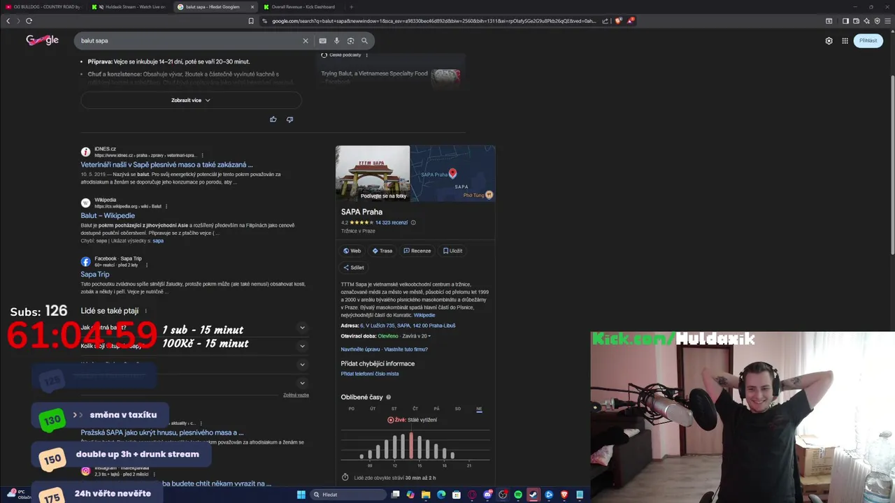Click the Web button for SAPA Praha
895x503 pixels.
pos(352,251)
